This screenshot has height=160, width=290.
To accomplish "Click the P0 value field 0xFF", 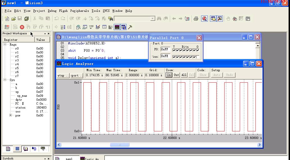I will tap(165, 49).
